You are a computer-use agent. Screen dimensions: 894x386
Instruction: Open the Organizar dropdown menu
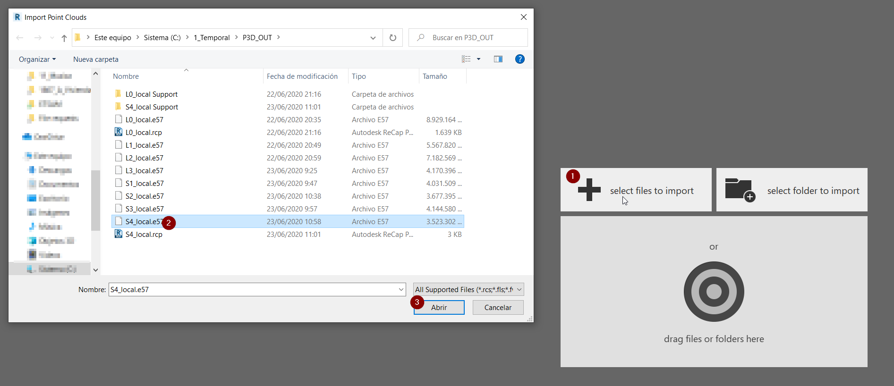pos(37,59)
